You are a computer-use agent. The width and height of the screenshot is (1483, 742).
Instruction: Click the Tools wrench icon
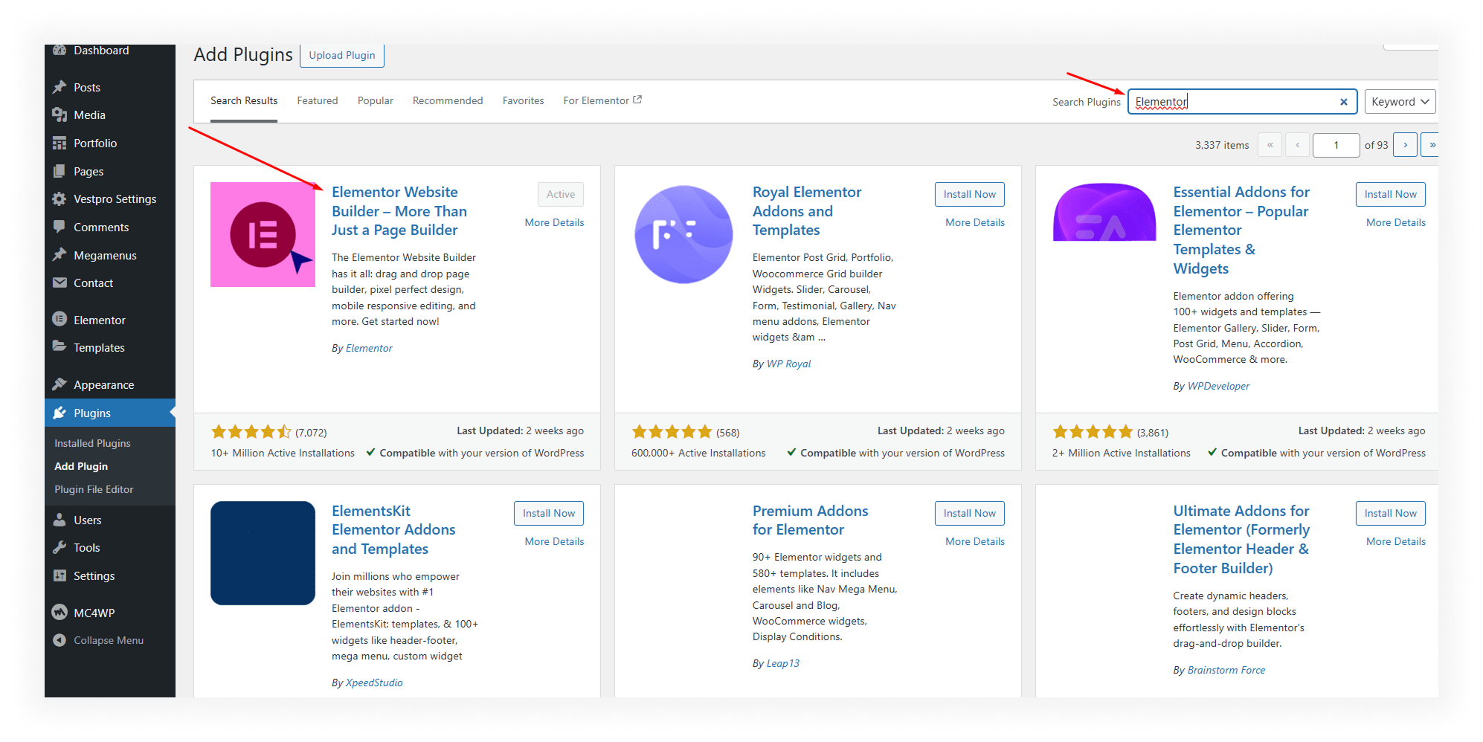(59, 547)
